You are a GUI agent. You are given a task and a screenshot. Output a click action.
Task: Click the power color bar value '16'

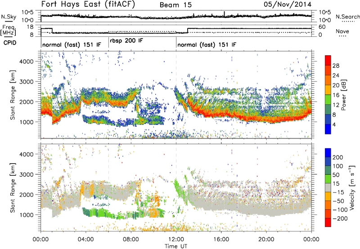[x=336, y=95]
